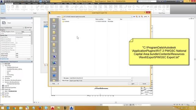This screenshot has height=110, width=196.
Task: Open the Select dropdown under Modify
Action: click(3, 13)
